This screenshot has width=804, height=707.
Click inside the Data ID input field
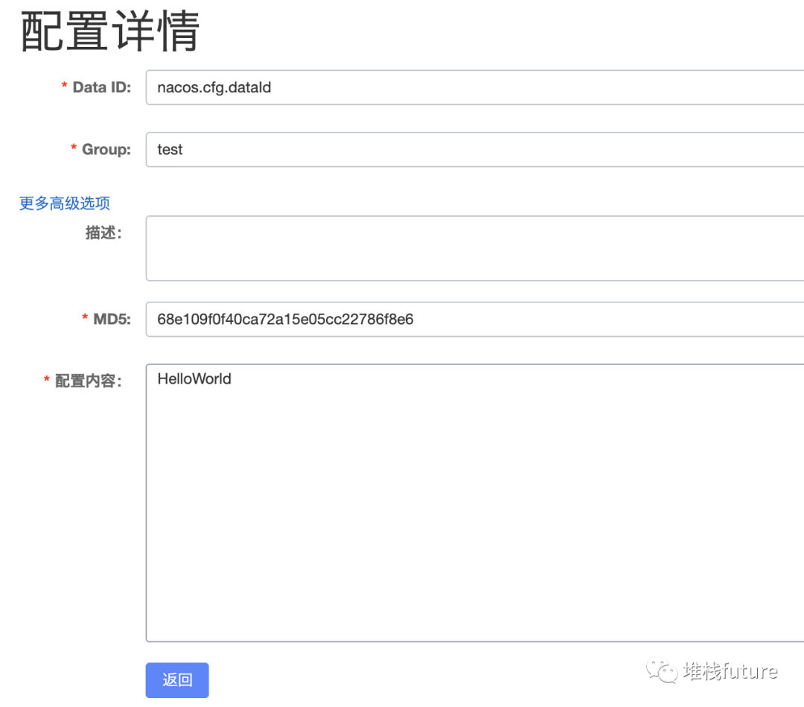tap(447, 87)
